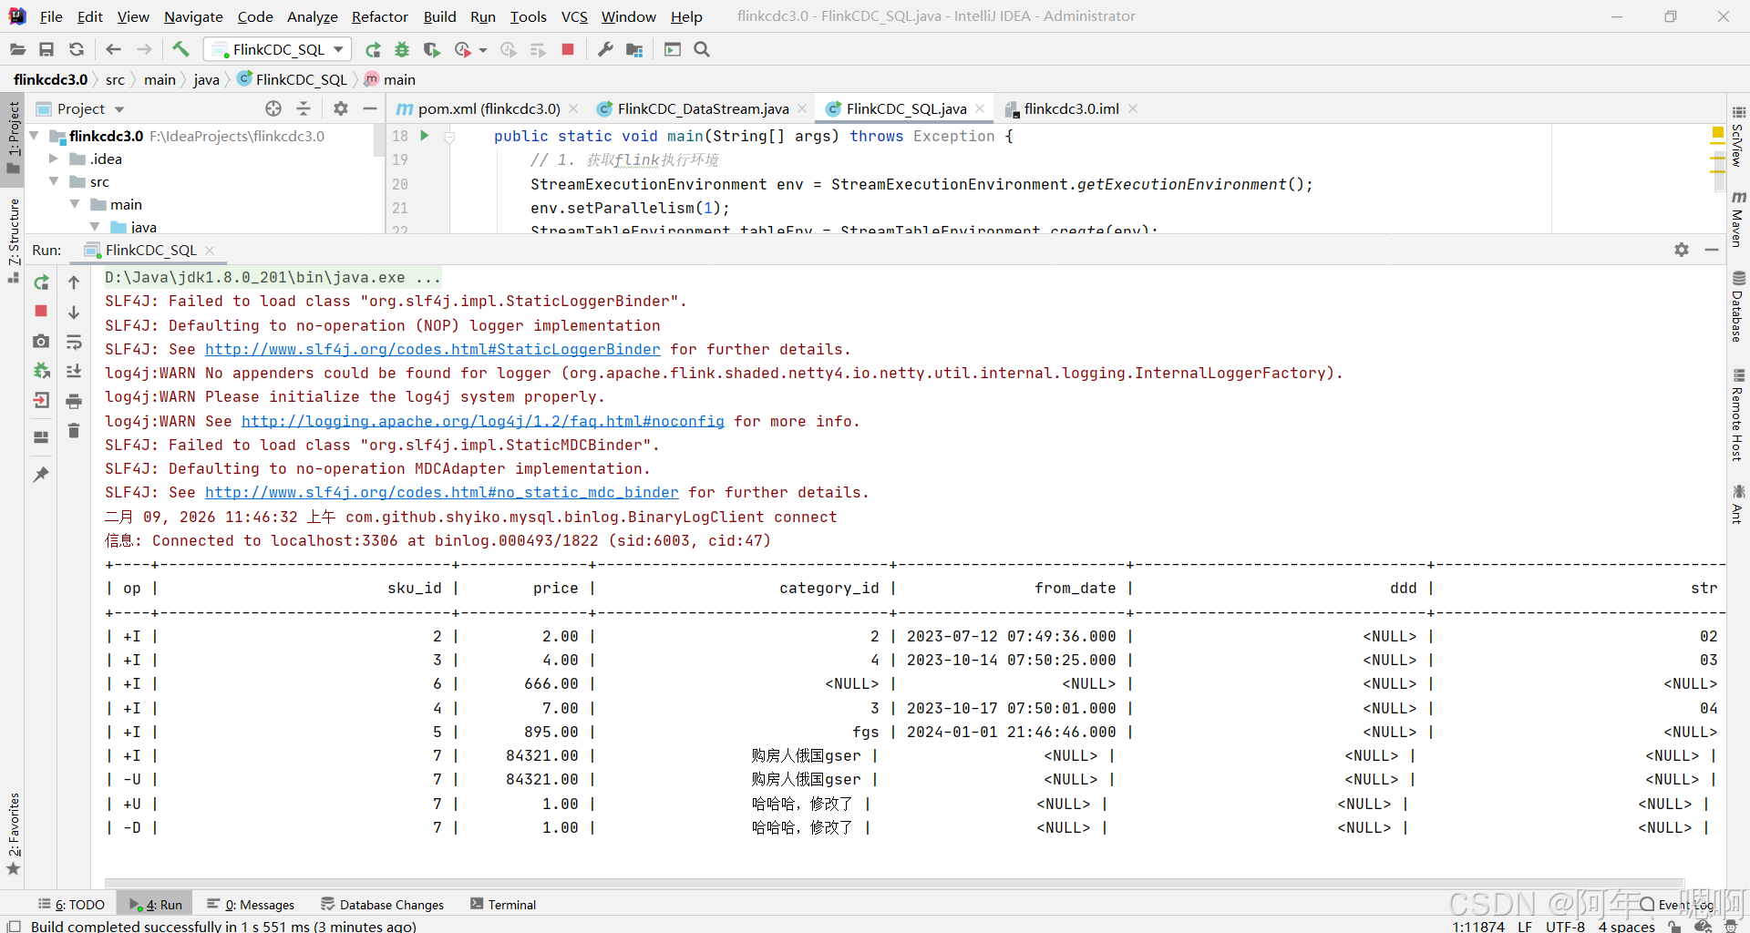Open the FlinkCDC_SQL run configuration dropdown
This screenshot has height=933, width=1750.
tap(278, 49)
